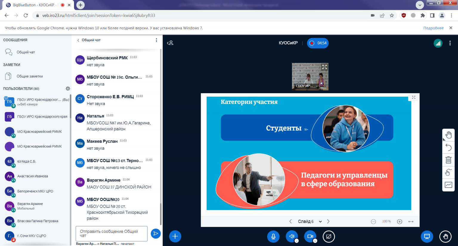This screenshot has height=246, width=458.
Task: Click Подробнее link in update banner
Action: pyautogui.click(x=433, y=28)
